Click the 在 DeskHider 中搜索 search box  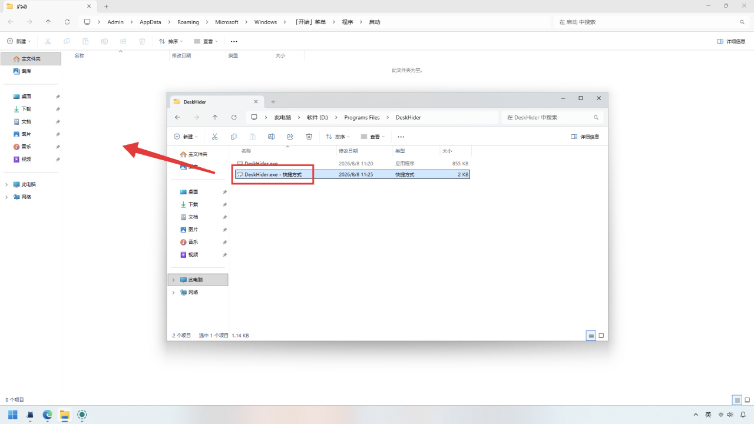(x=552, y=117)
